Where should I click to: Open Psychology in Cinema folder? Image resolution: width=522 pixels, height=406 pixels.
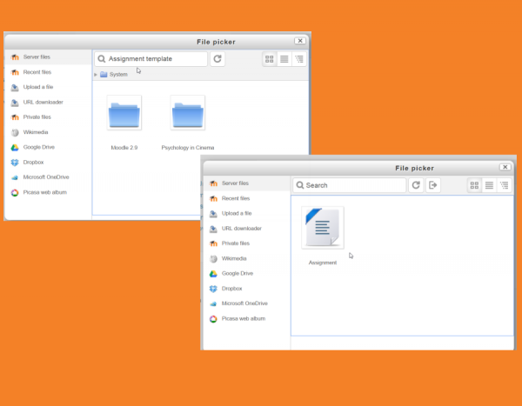(188, 116)
